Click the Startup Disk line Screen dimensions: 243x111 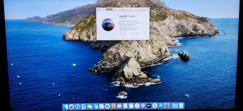[125, 26]
